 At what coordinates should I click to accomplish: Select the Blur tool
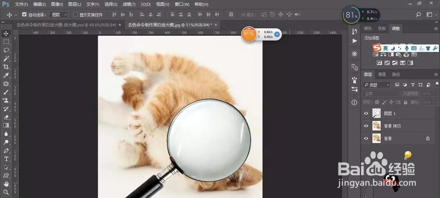pyautogui.click(x=6, y=134)
